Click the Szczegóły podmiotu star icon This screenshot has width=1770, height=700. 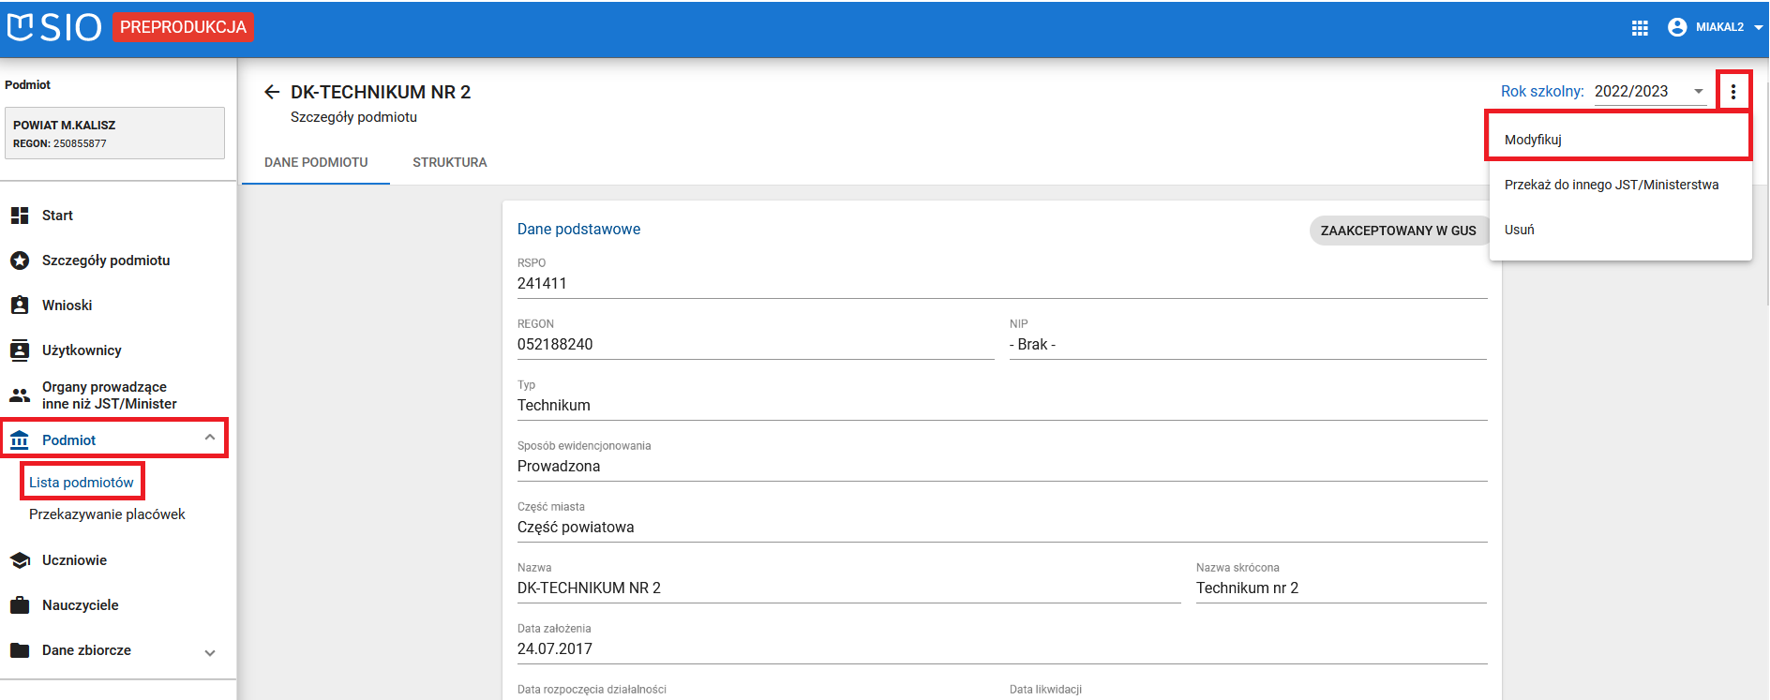[x=20, y=261]
